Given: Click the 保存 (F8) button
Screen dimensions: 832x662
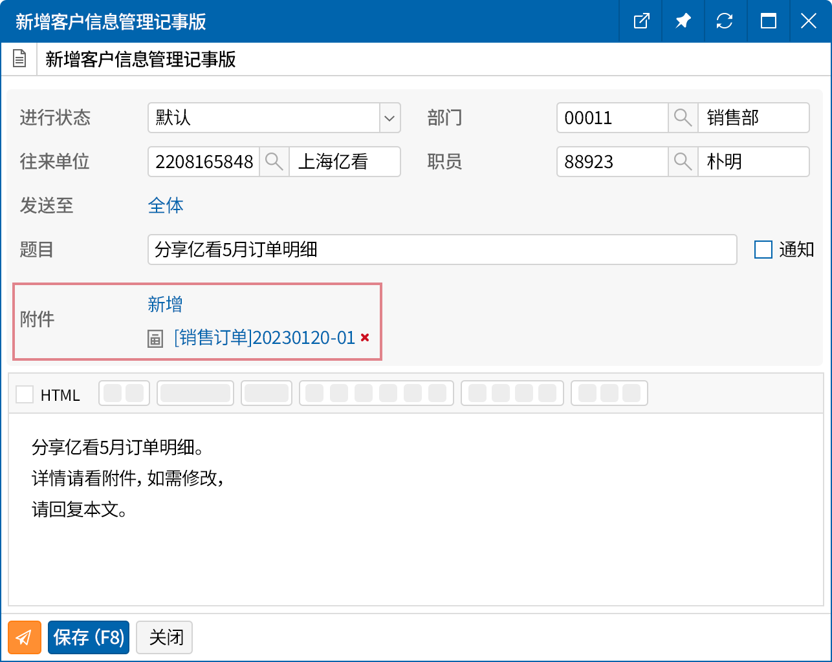Looking at the screenshot, I should (x=89, y=637).
